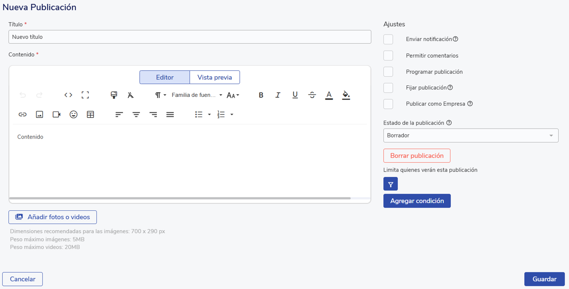Expand the Estado de la publicación dropdown
Screen dimensions: 569x289
pyautogui.click(x=470, y=135)
